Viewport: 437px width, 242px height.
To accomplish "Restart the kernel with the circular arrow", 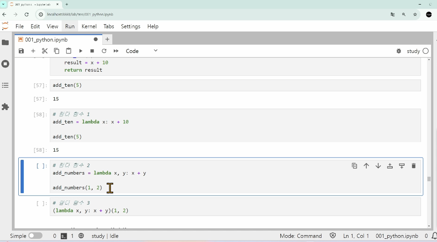I will click(x=104, y=51).
